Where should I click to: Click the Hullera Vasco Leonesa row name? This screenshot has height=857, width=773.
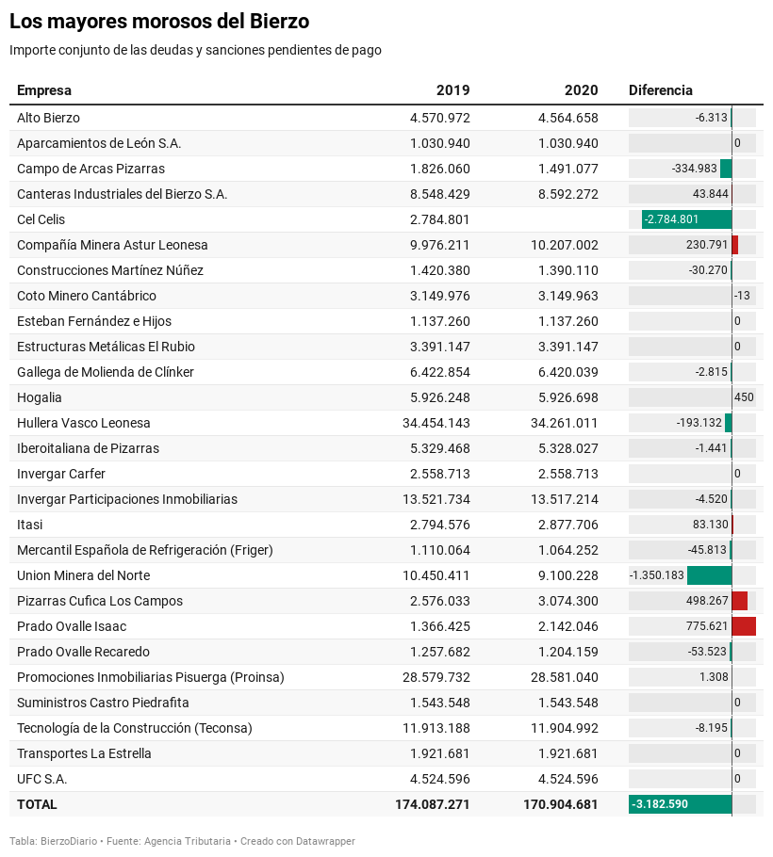83,423
